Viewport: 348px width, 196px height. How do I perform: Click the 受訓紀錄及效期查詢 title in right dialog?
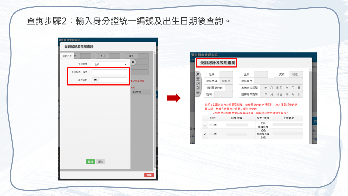coord(218,63)
